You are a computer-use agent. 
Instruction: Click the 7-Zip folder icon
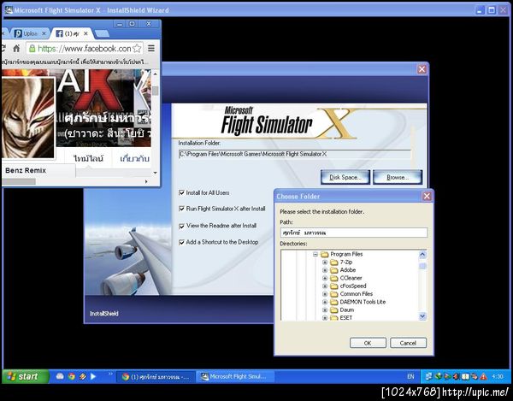[x=333, y=262]
